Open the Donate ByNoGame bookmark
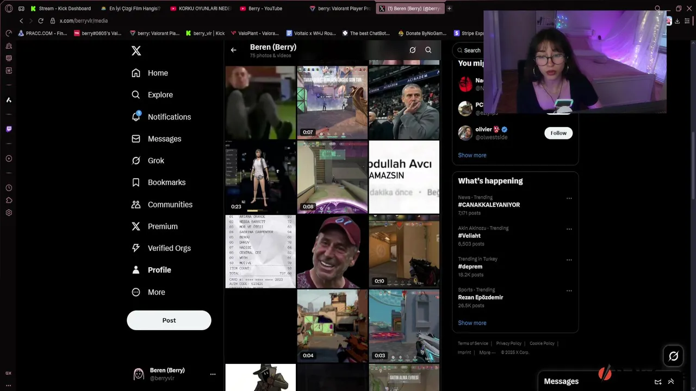Image resolution: width=696 pixels, height=391 pixels. click(x=422, y=33)
